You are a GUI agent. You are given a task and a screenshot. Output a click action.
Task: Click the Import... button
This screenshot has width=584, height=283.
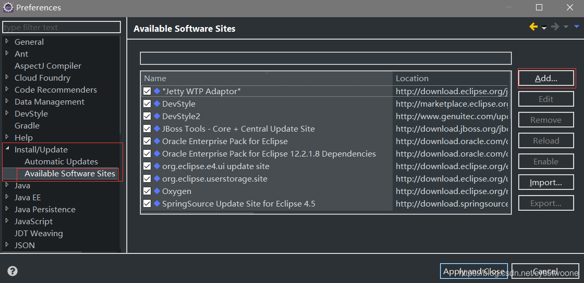[x=545, y=183]
